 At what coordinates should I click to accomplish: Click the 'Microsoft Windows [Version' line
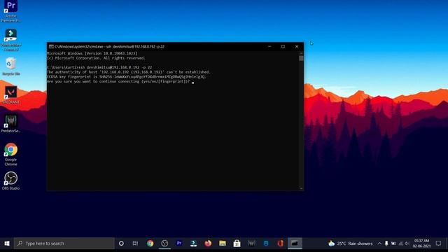pos(92,53)
